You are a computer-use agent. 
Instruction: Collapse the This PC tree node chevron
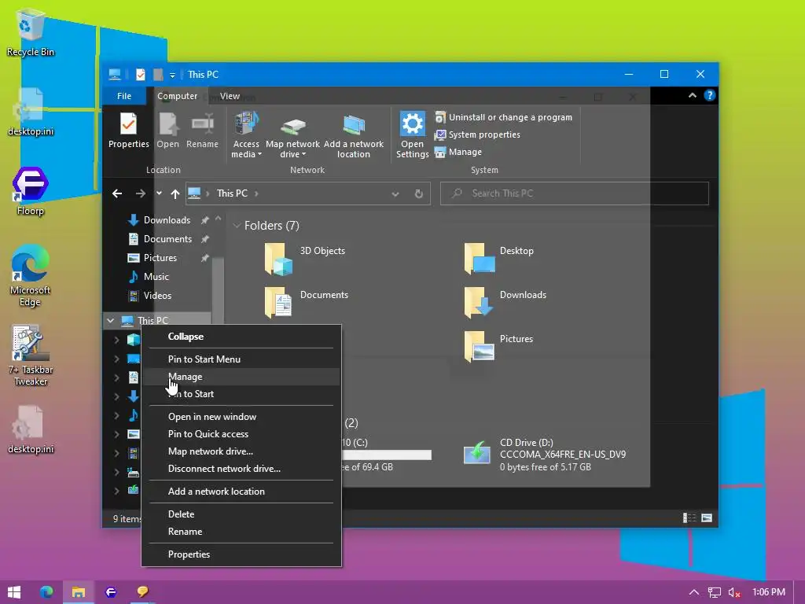110,321
